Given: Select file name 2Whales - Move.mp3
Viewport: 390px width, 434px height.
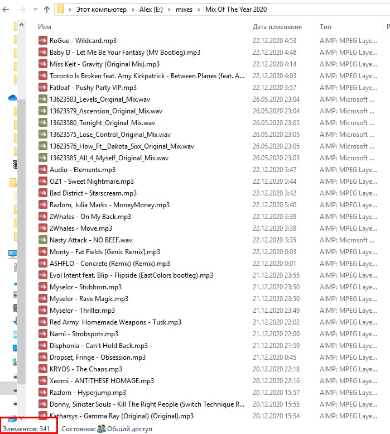Looking at the screenshot, I should click(81, 228).
